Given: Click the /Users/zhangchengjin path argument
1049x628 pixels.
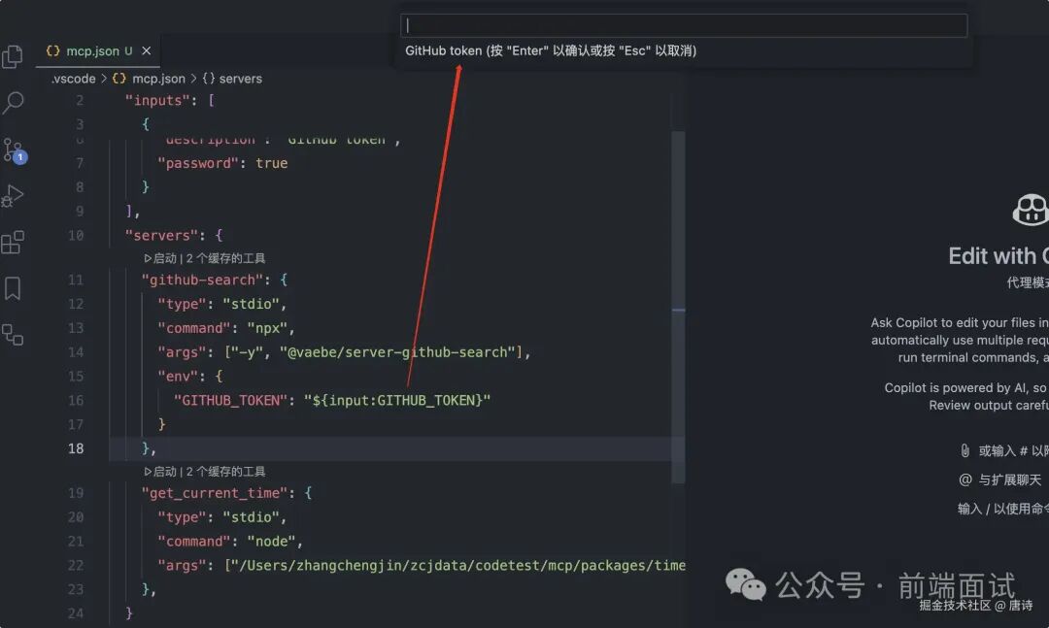Looking at the screenshot, I should (457, 565).
